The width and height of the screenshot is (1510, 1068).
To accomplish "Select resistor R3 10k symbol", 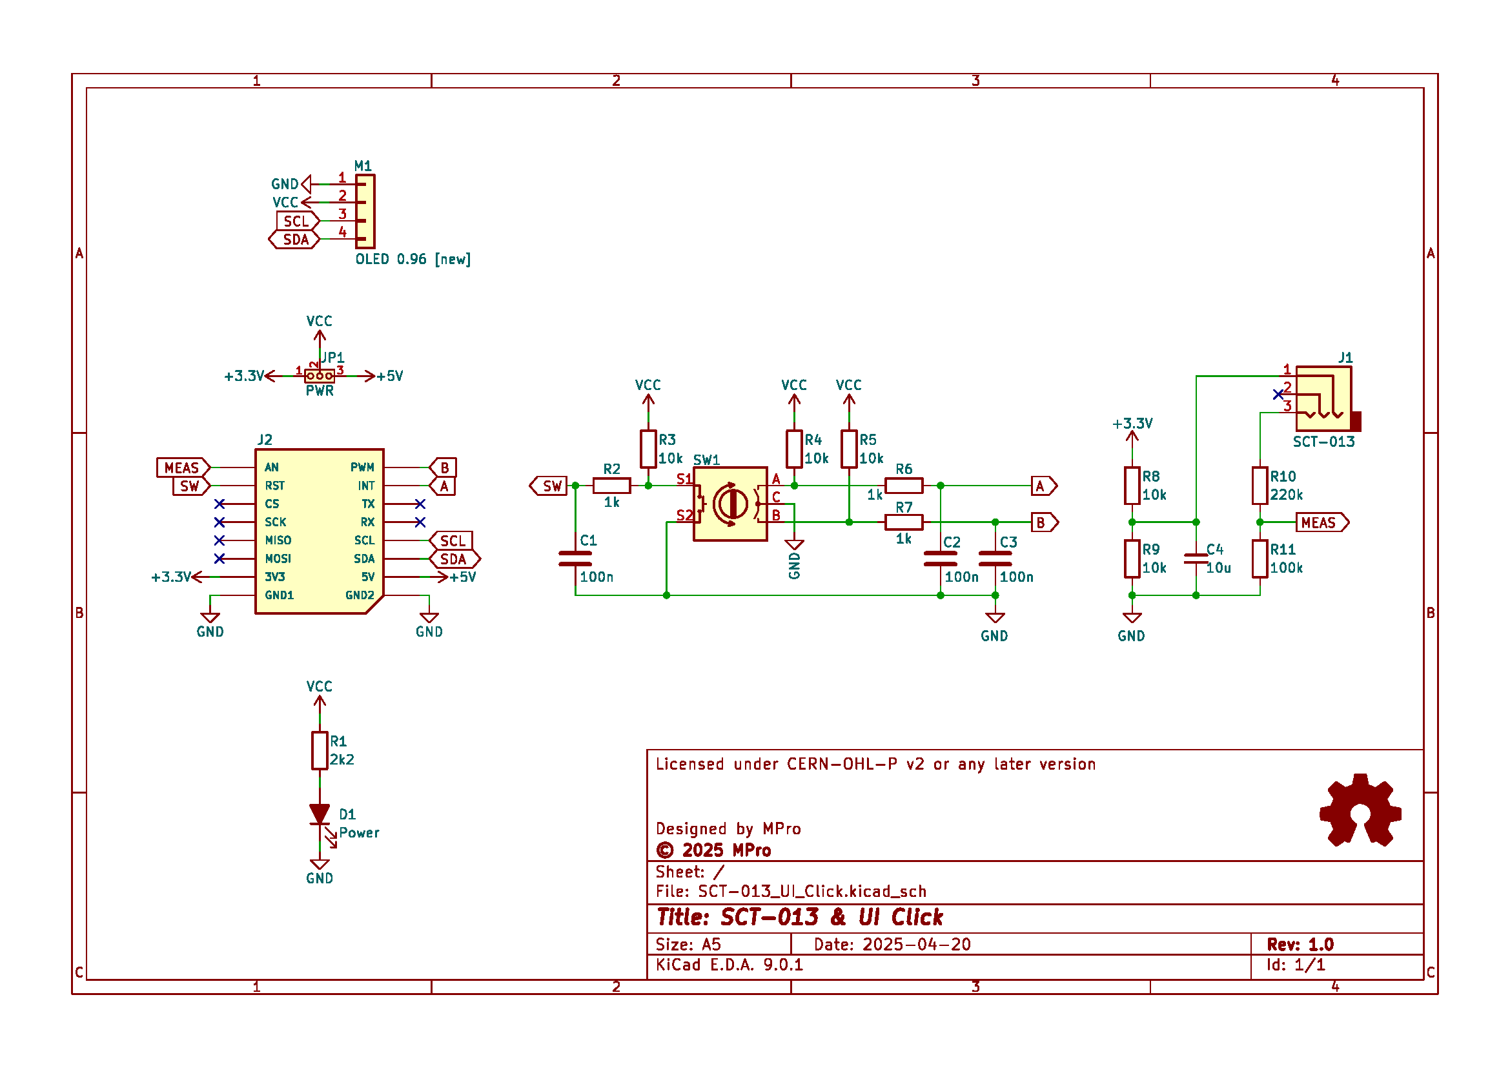I will [648, 449].
